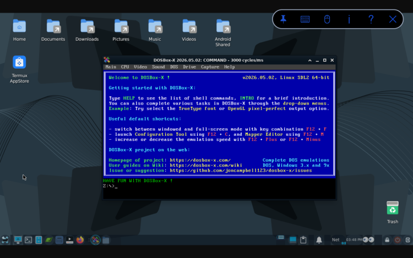Open notifications bell in the tray
Screen dimensions: 413x258
pos(319,240)
